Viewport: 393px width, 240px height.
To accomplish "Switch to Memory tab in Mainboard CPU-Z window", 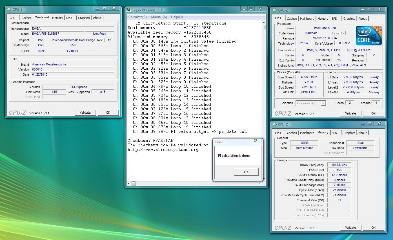I will 57,18.
